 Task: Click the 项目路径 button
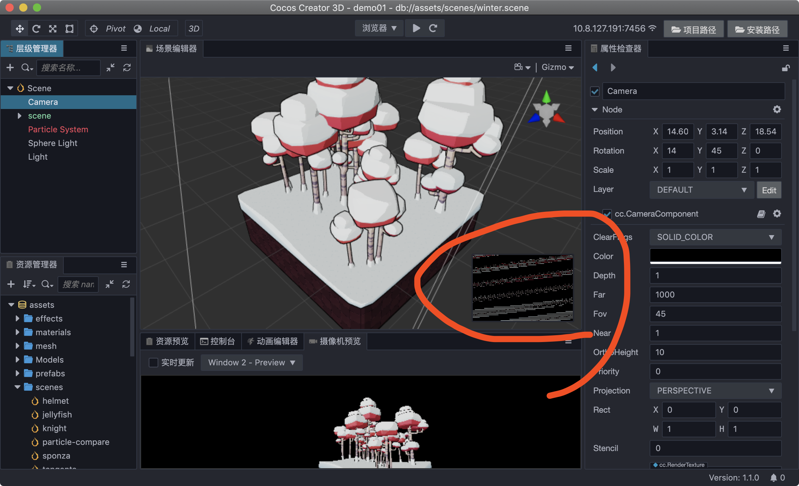[x=693, y=29]
